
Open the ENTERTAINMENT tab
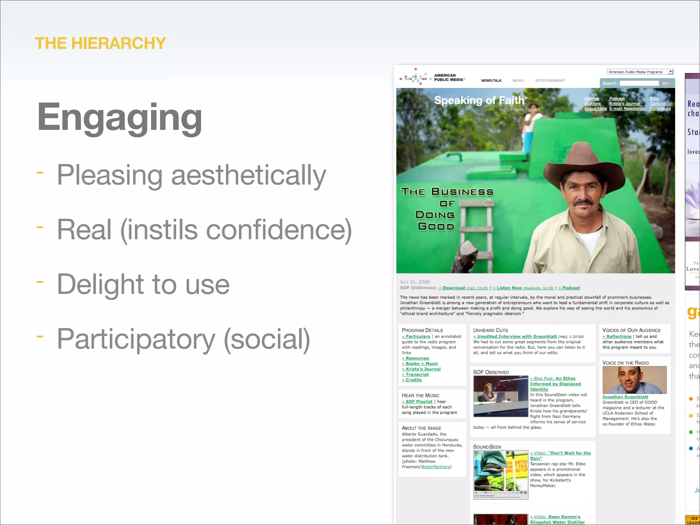pos(550,81)
